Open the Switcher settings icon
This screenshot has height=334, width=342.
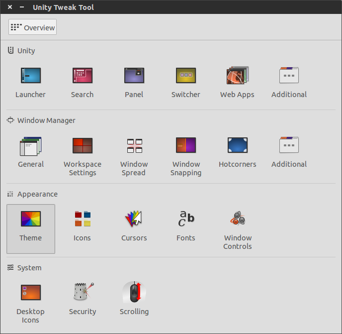click(186, 76)
